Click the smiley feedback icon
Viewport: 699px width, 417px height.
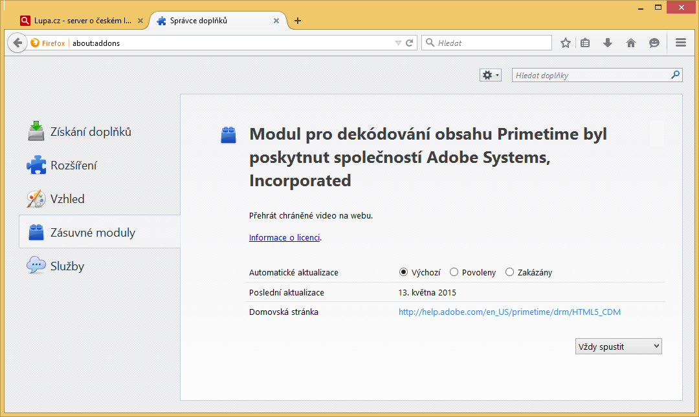click(654, 43)
